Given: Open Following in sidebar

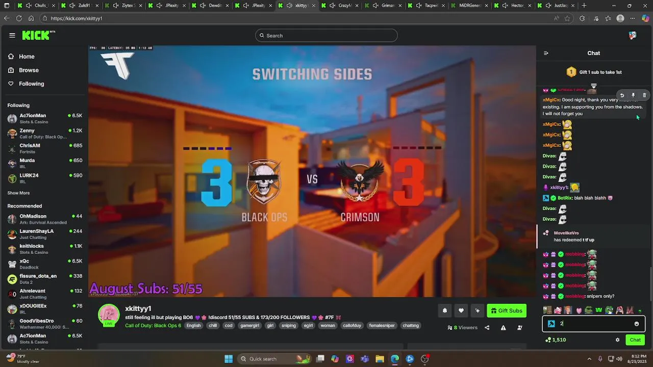Looking at the screenshot, I should [31, 84].
